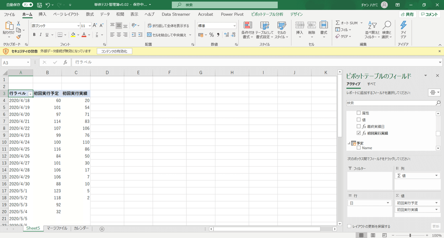Switch to Page Break Preview view icon
444x238 pixels.
point(384,235)
